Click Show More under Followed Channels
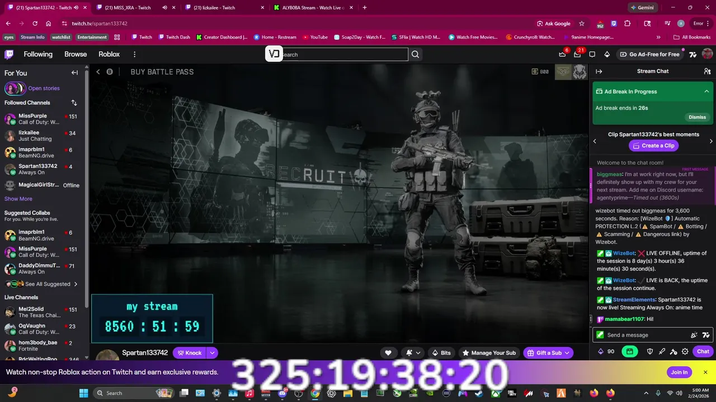 (x=18, y=199)
